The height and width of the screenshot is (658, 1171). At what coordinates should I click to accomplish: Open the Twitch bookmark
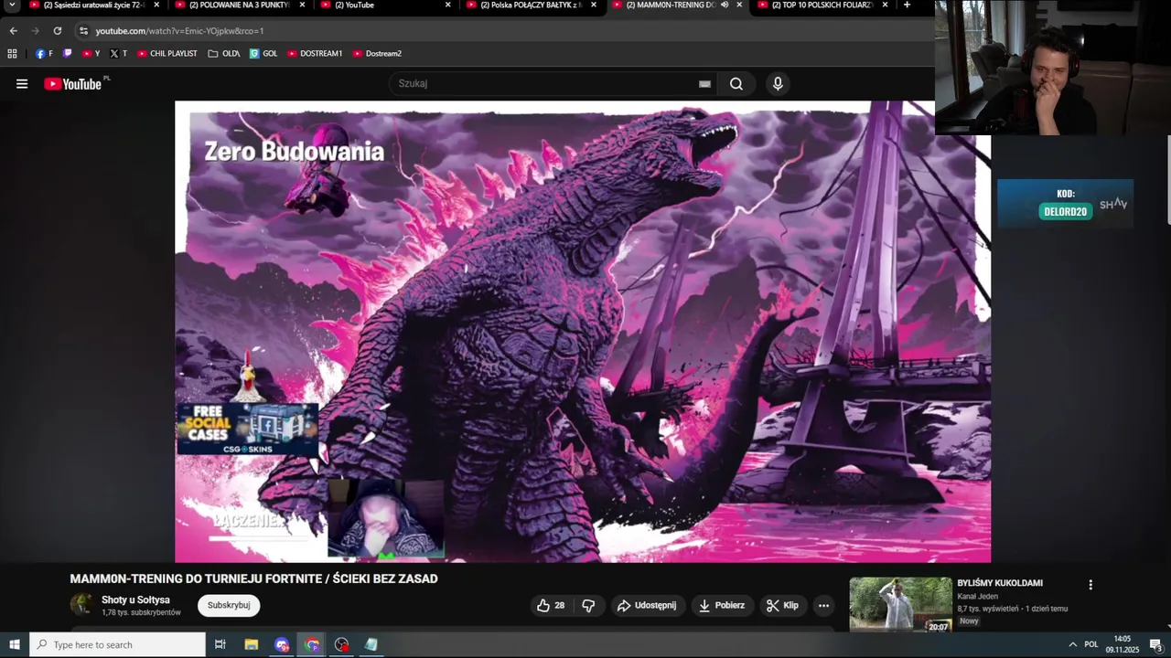pyautogui.click(x=67, y=54)
